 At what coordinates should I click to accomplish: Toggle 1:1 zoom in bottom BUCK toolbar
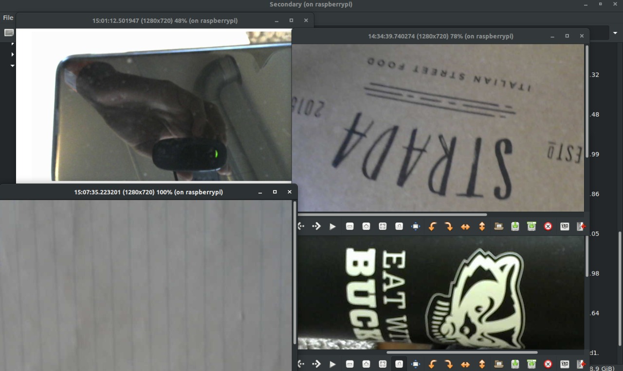(x=399, y=364)
